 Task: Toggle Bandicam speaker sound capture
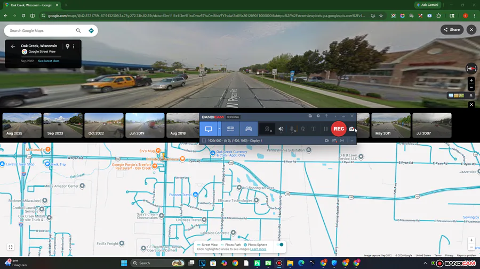point(281,129)
